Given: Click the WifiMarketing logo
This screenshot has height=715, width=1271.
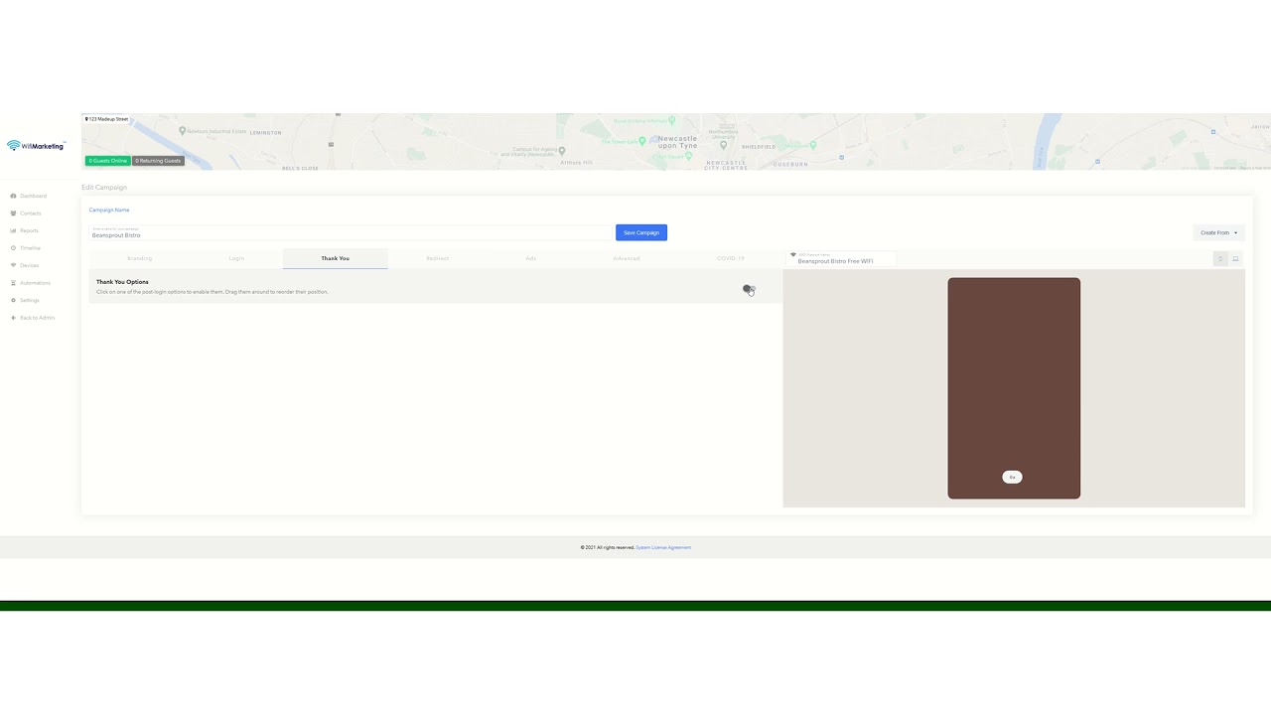Looking at the screenshot, I should click(x=36, y=145).
